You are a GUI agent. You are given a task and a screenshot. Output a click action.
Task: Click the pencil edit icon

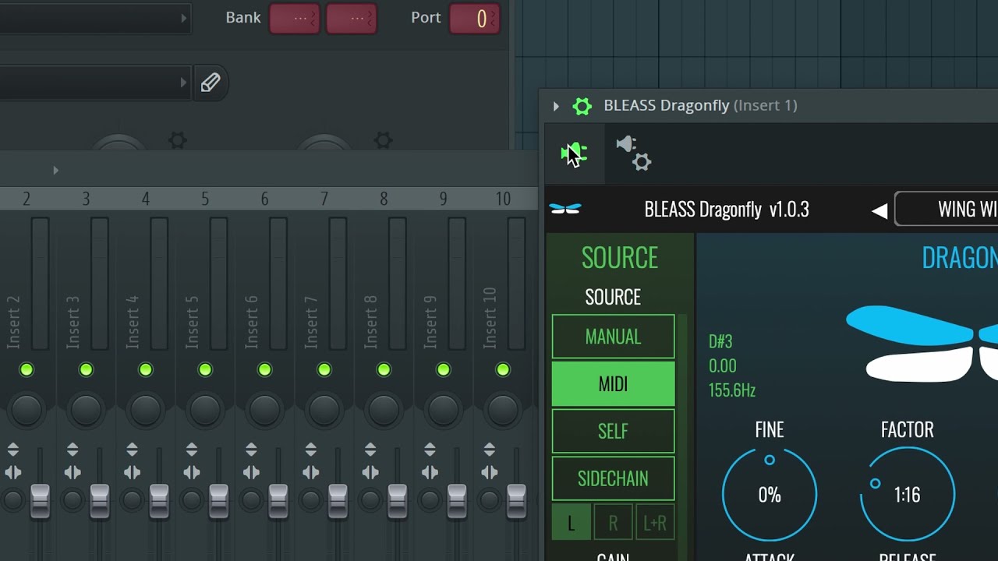tap(210, 83)
